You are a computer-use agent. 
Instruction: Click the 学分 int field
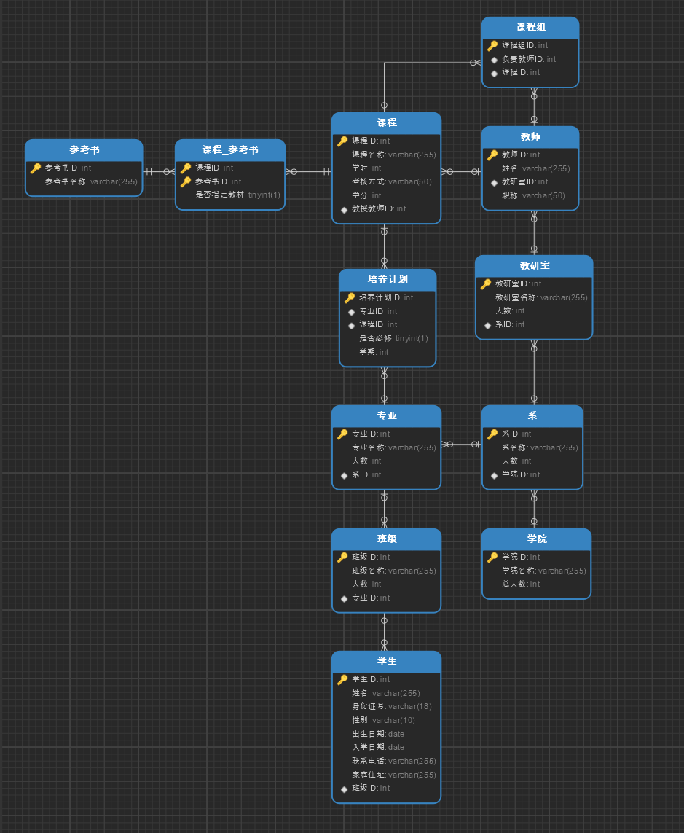(x=366, y=195)
